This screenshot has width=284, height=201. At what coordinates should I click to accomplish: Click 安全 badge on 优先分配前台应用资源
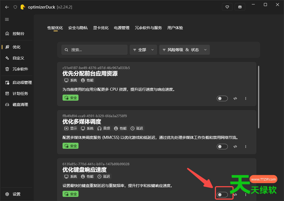(71, 98)
